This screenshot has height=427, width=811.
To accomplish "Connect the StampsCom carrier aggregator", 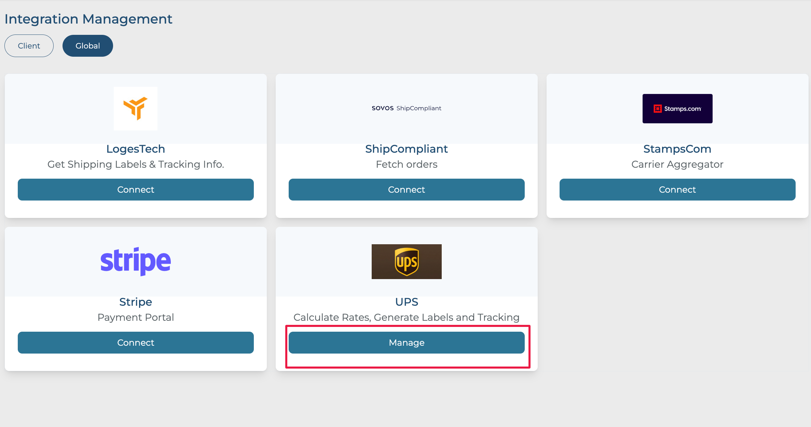I will (677, 190).
